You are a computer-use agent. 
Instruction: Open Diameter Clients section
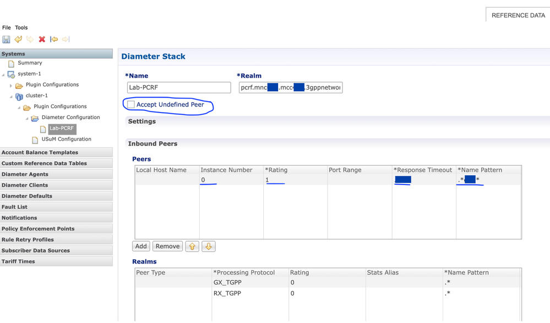click(x=57, y=185)
